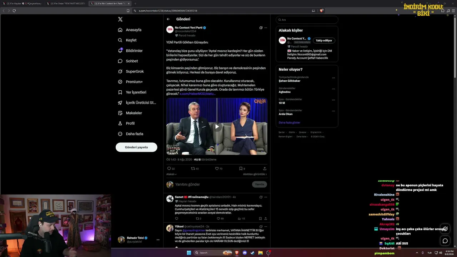Open the Alakalı reply sort dropdown
This screenshot has height=257, width=457.
pyautogui.click(x=171, y=174)
